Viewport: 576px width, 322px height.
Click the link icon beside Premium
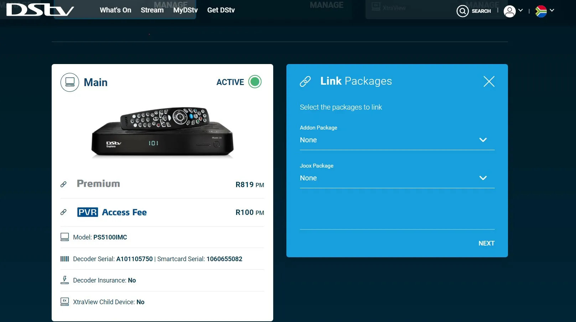[63, 184]
